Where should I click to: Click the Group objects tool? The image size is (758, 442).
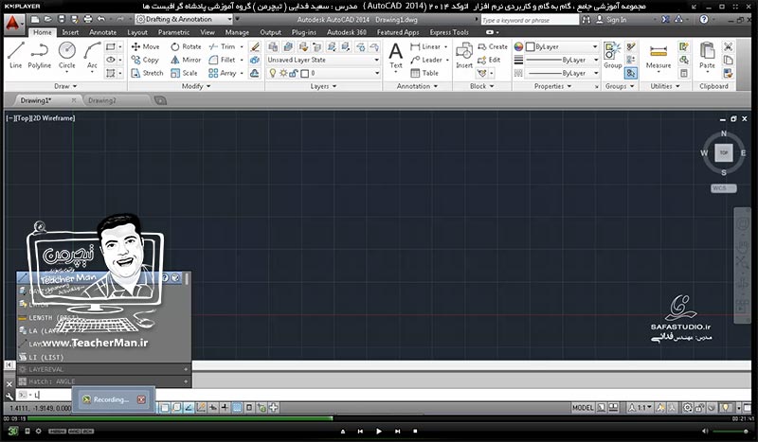click(612, 56)
